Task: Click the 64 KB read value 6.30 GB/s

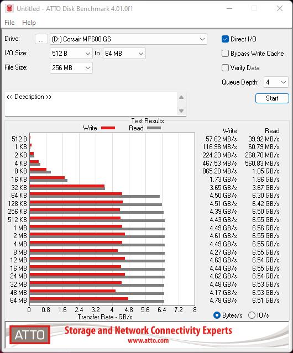Action: point(266,196)
